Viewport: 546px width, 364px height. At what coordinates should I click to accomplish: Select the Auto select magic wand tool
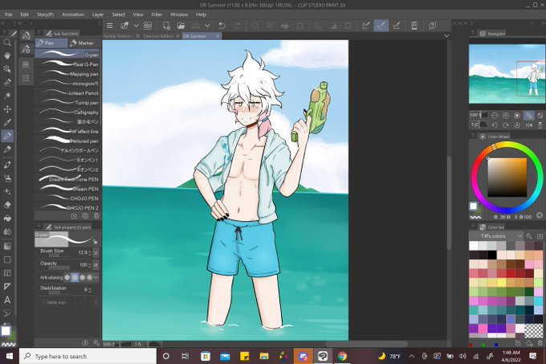[7, 96]
